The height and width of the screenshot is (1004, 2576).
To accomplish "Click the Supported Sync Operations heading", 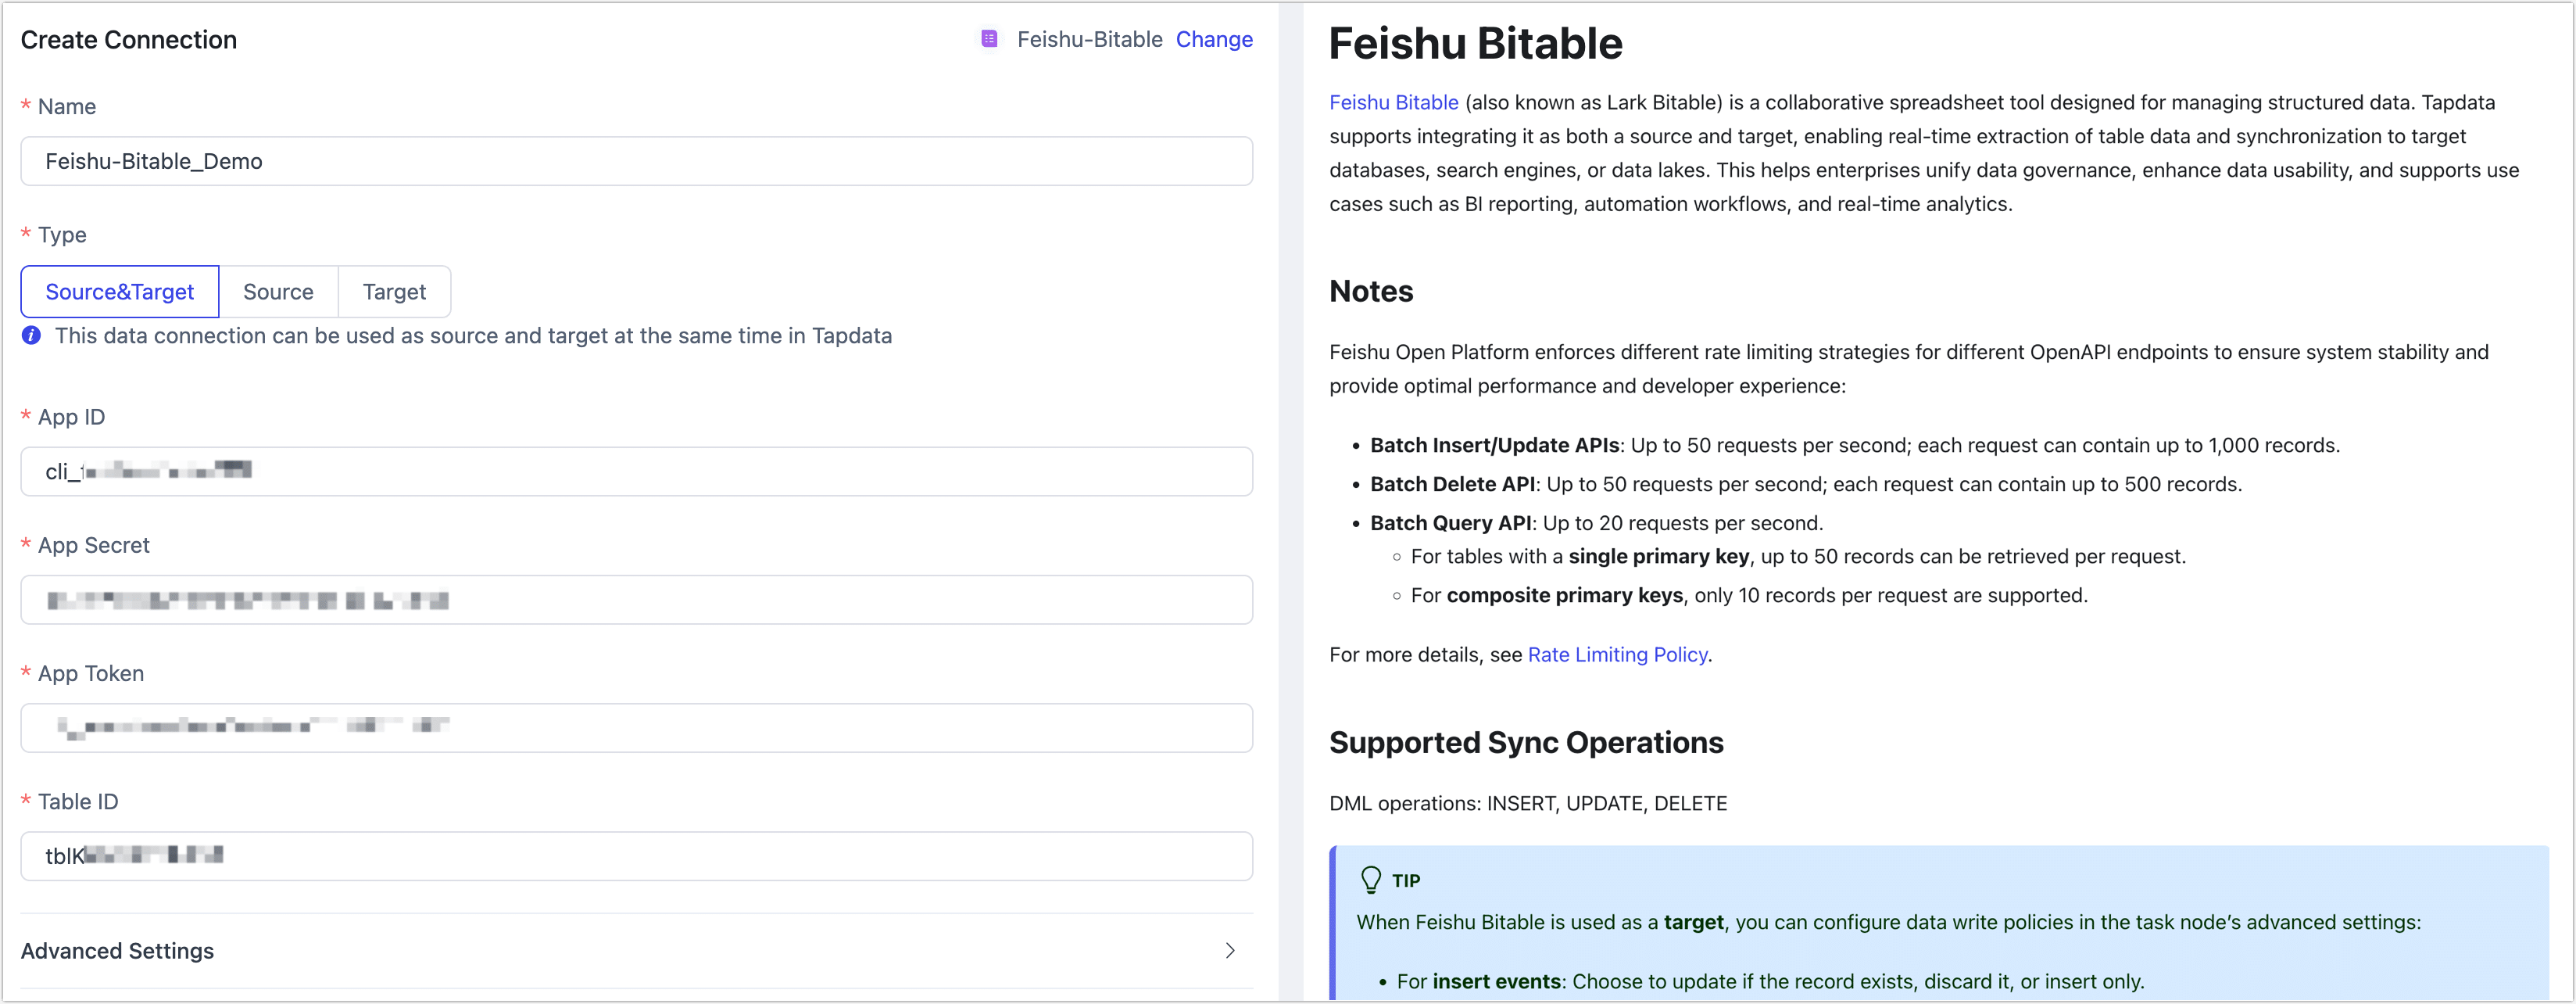I will click(x=1526, y=742).
